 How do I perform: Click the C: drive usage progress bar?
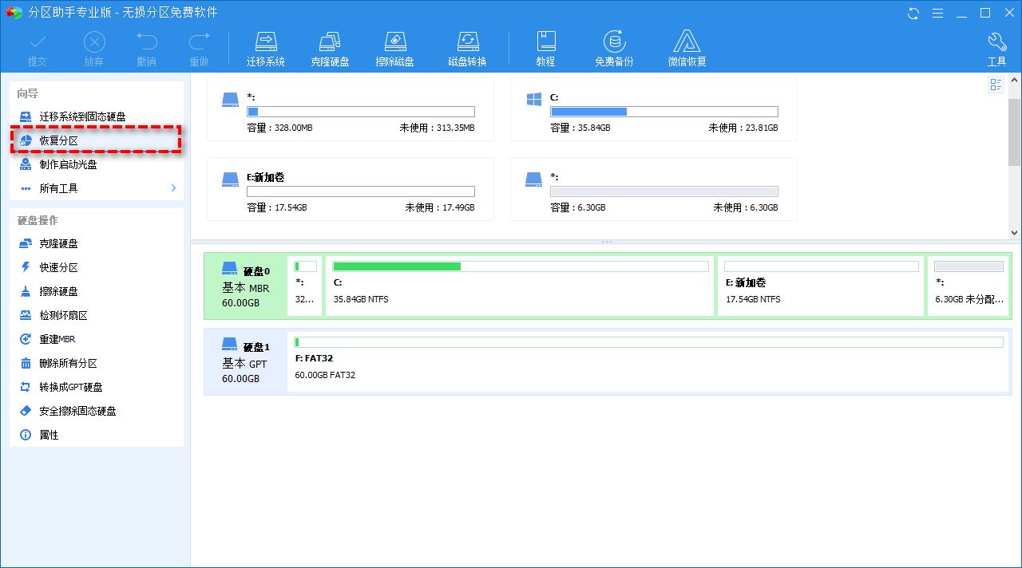point(664,112)
